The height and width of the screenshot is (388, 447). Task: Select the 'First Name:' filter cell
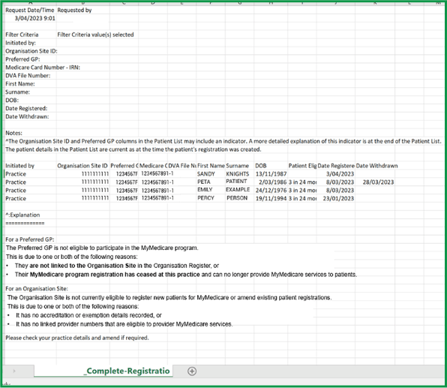(x=20, y=84)
